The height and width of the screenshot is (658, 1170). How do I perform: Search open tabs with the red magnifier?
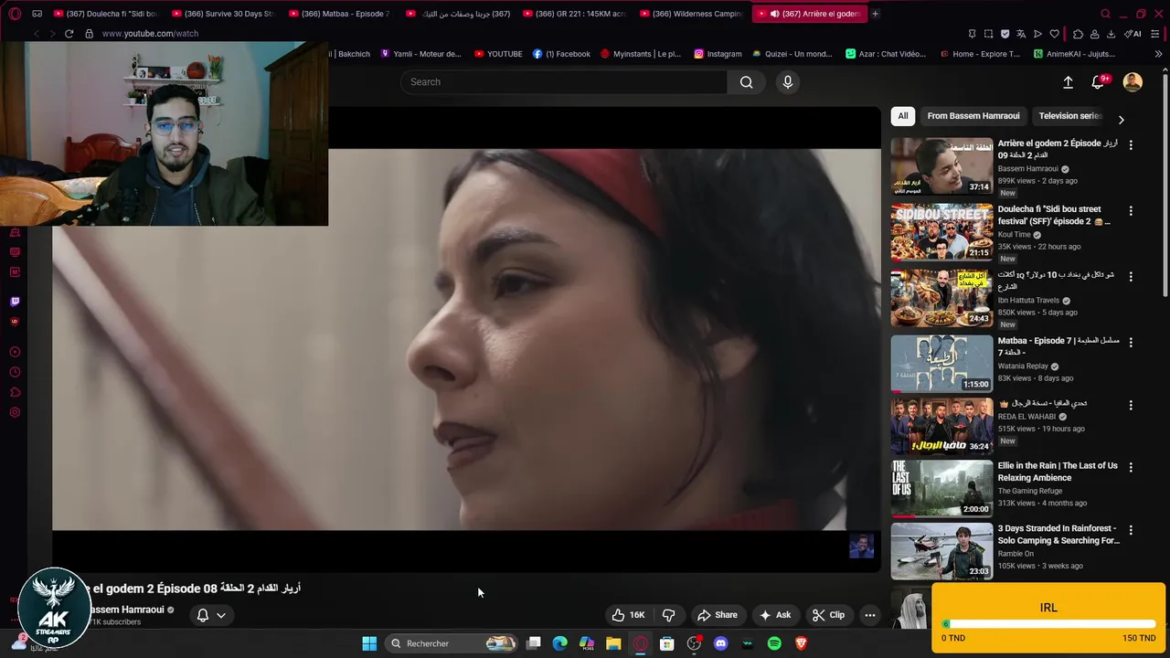1105,14
